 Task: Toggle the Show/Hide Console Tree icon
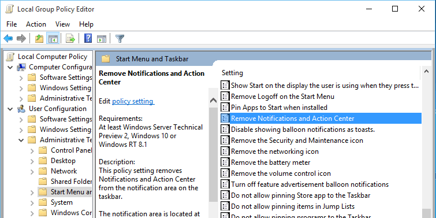click(x=53, y=38)
